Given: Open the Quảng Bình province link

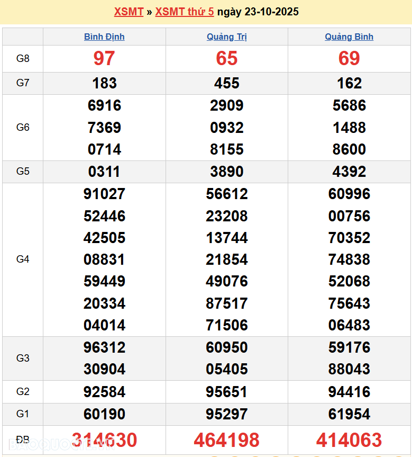Looking at the screenshot, I should coord(349,37).
